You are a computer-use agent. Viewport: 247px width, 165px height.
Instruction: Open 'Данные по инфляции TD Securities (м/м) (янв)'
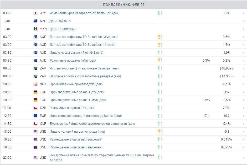(x=84, y=37)
